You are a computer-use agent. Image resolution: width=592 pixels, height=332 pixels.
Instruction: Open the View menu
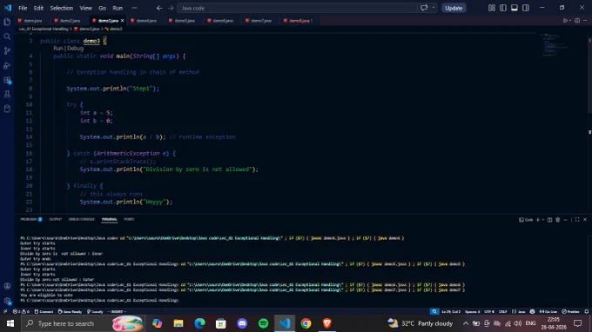(x=85, y=8)
